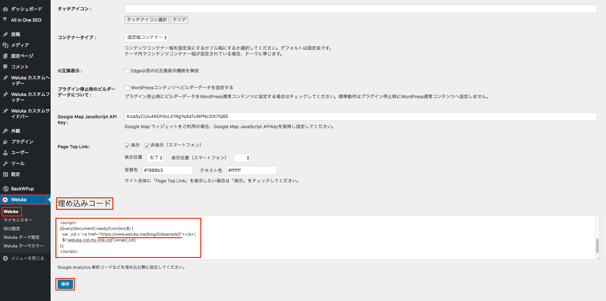Image resolution: width=606 pixels, height=301 pixels.
Task: Click the 外観 paintbrush icon
Action: [x=5, y=131]
